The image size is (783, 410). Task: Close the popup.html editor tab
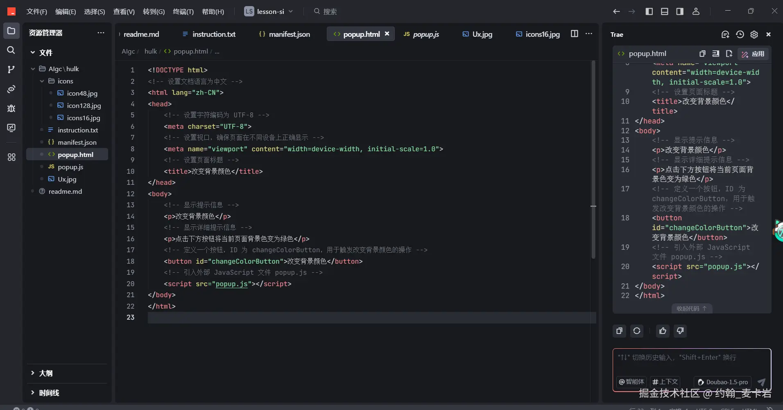387,34
